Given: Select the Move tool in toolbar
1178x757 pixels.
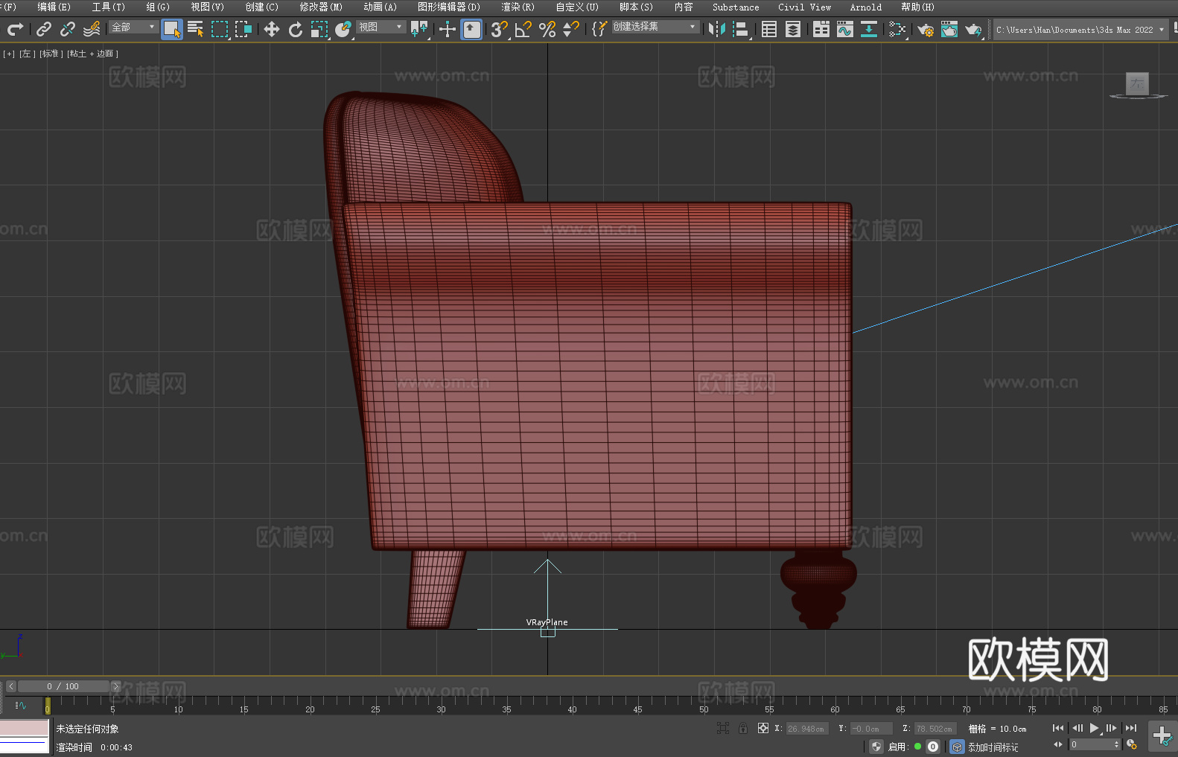Looking at the screenshot, I should [272, 29].
